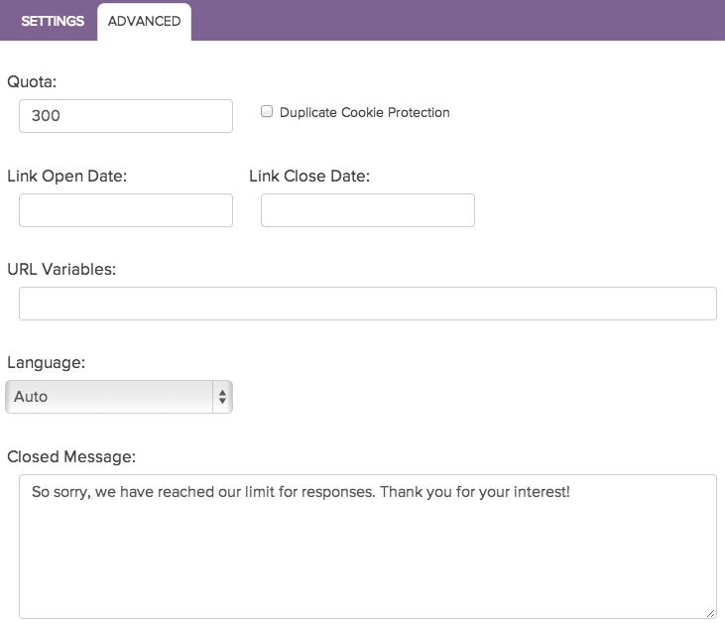Enable Duplicate Cookie Protection checkbox

pyautogui.click(x=267, y=111)
